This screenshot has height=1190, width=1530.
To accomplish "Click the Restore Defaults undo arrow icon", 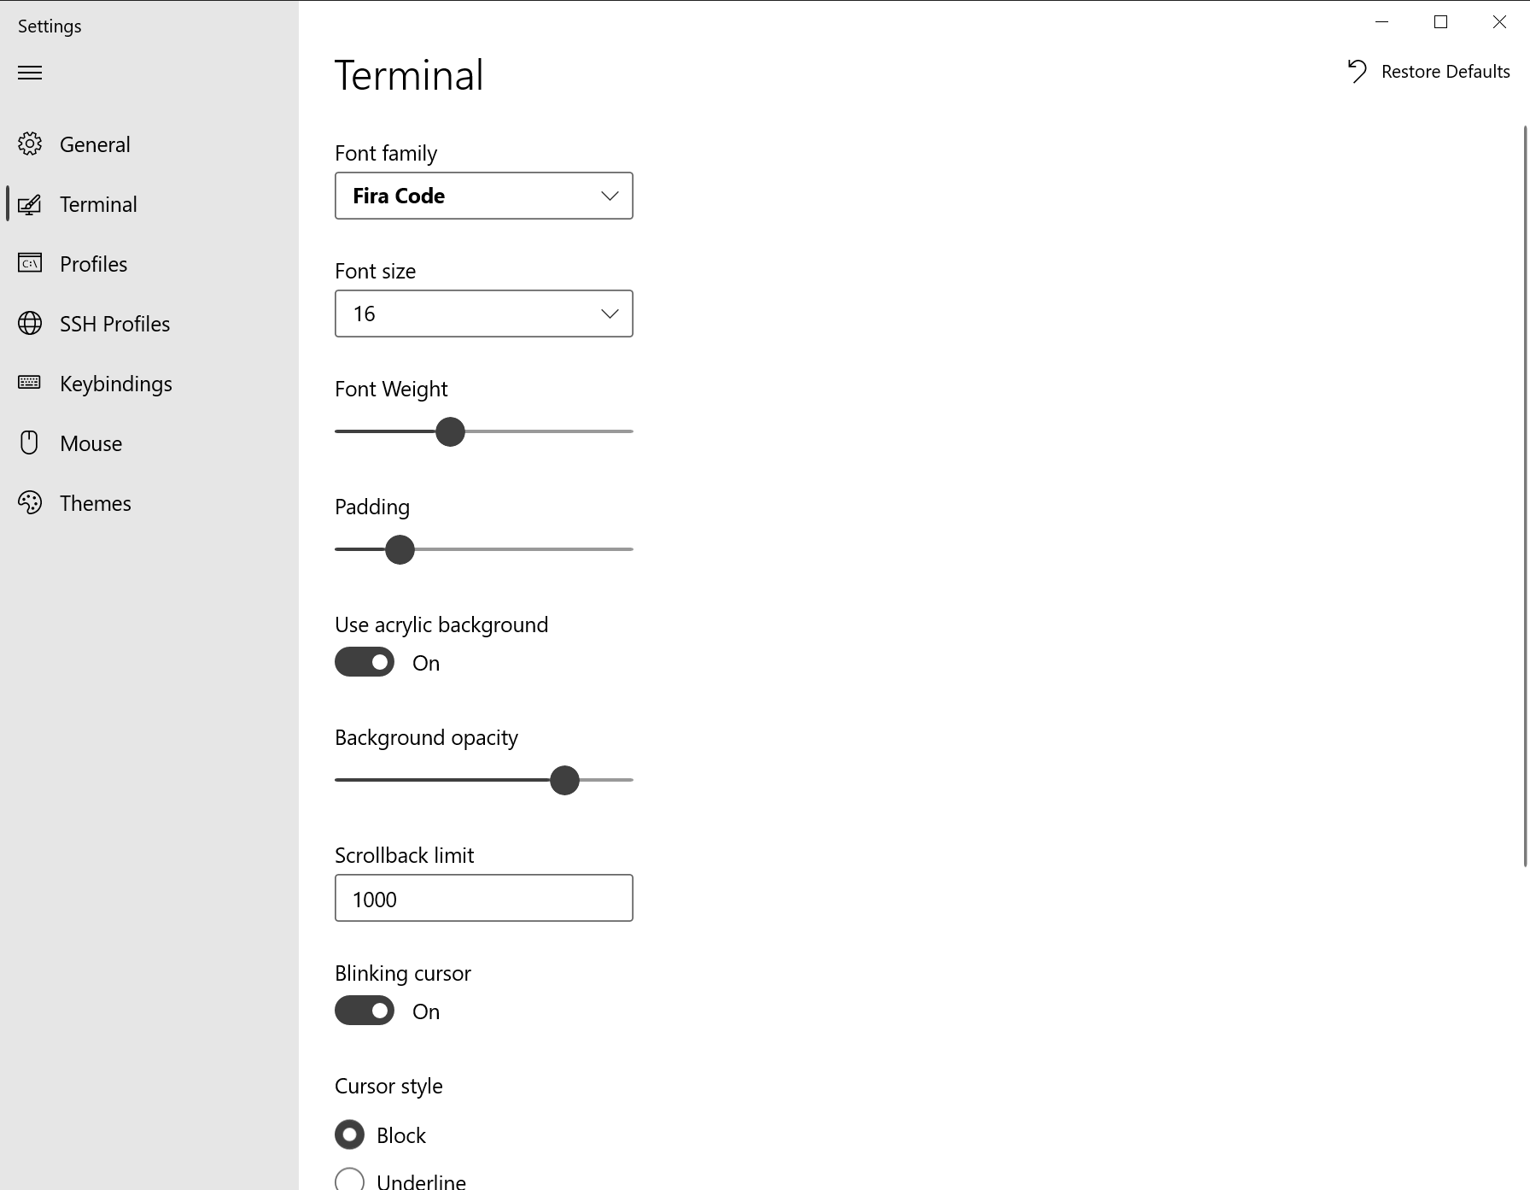I will (x=1358, y=72).
